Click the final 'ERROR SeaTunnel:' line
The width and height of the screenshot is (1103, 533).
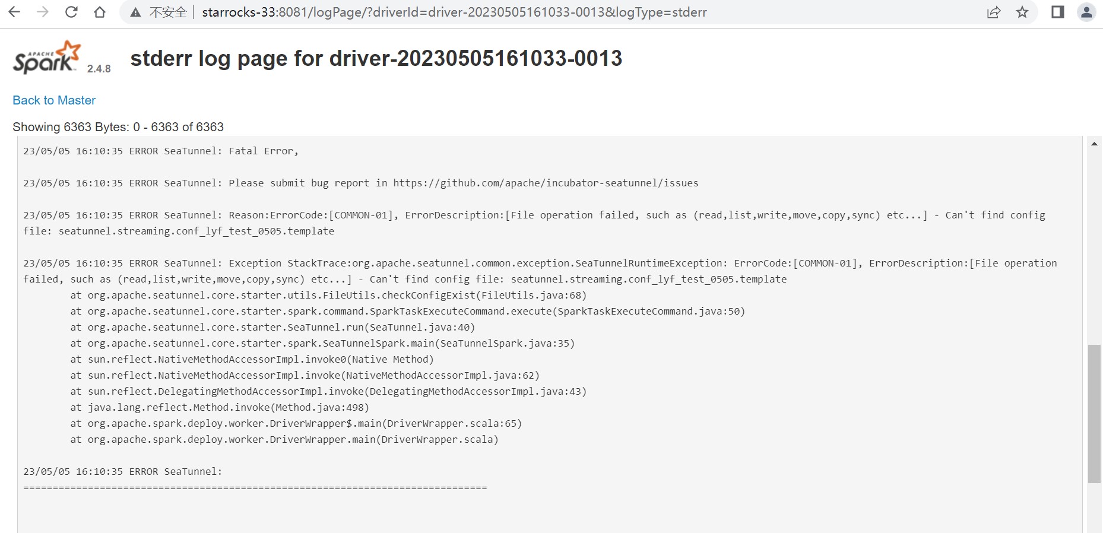pos(123,472)
